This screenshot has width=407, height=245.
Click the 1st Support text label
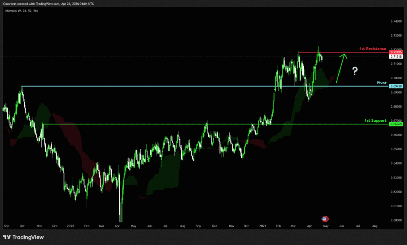click(x=375, y=120)
